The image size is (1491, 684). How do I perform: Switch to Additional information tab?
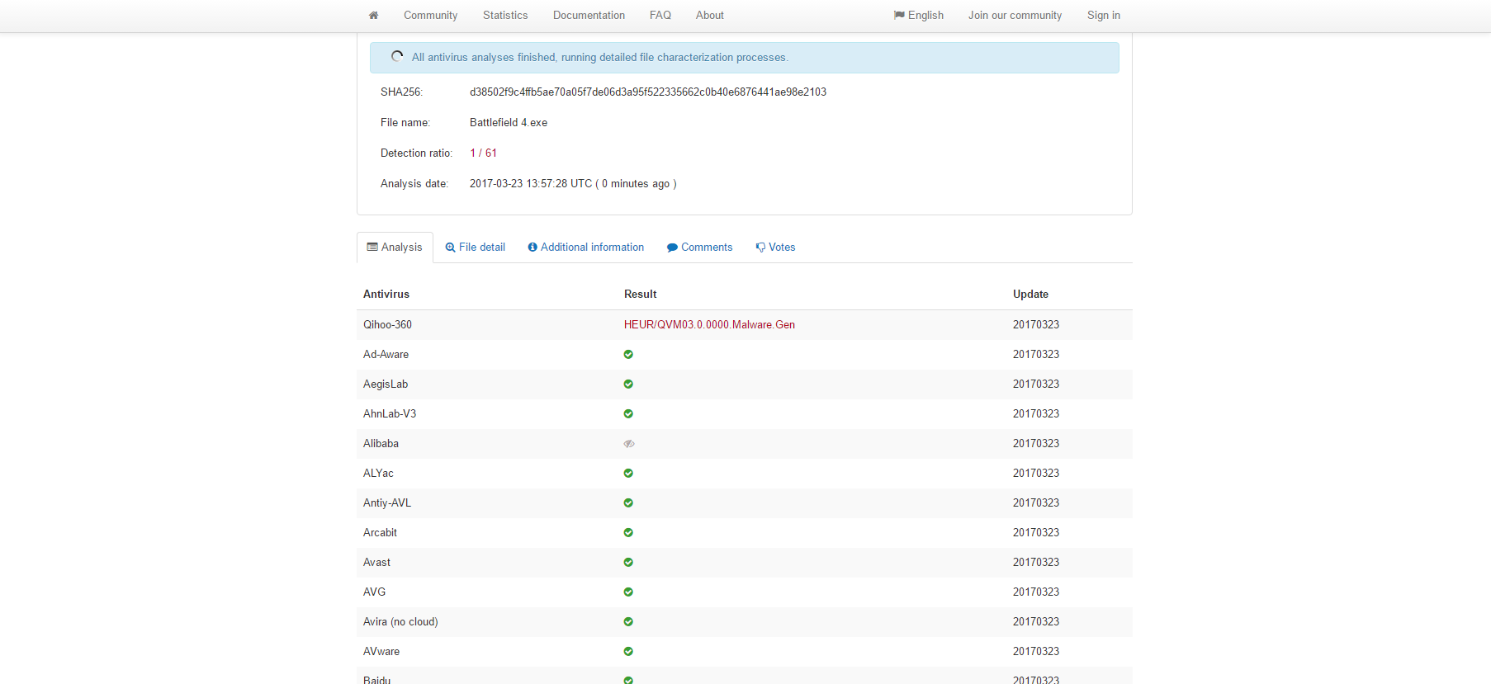pyautogui.click(x=585, y=248)
